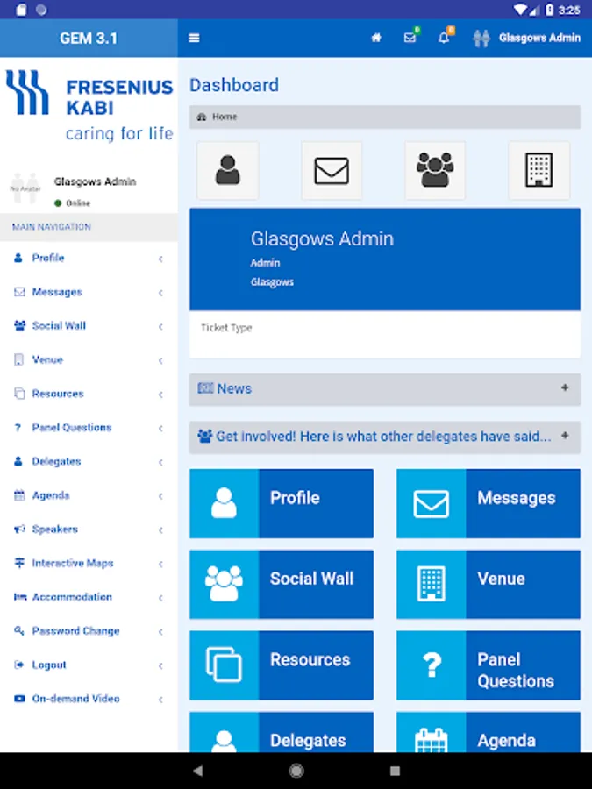Click the Profile icon in sidebar
Viewport: 592px width, 789px height.
coord(18,258)
